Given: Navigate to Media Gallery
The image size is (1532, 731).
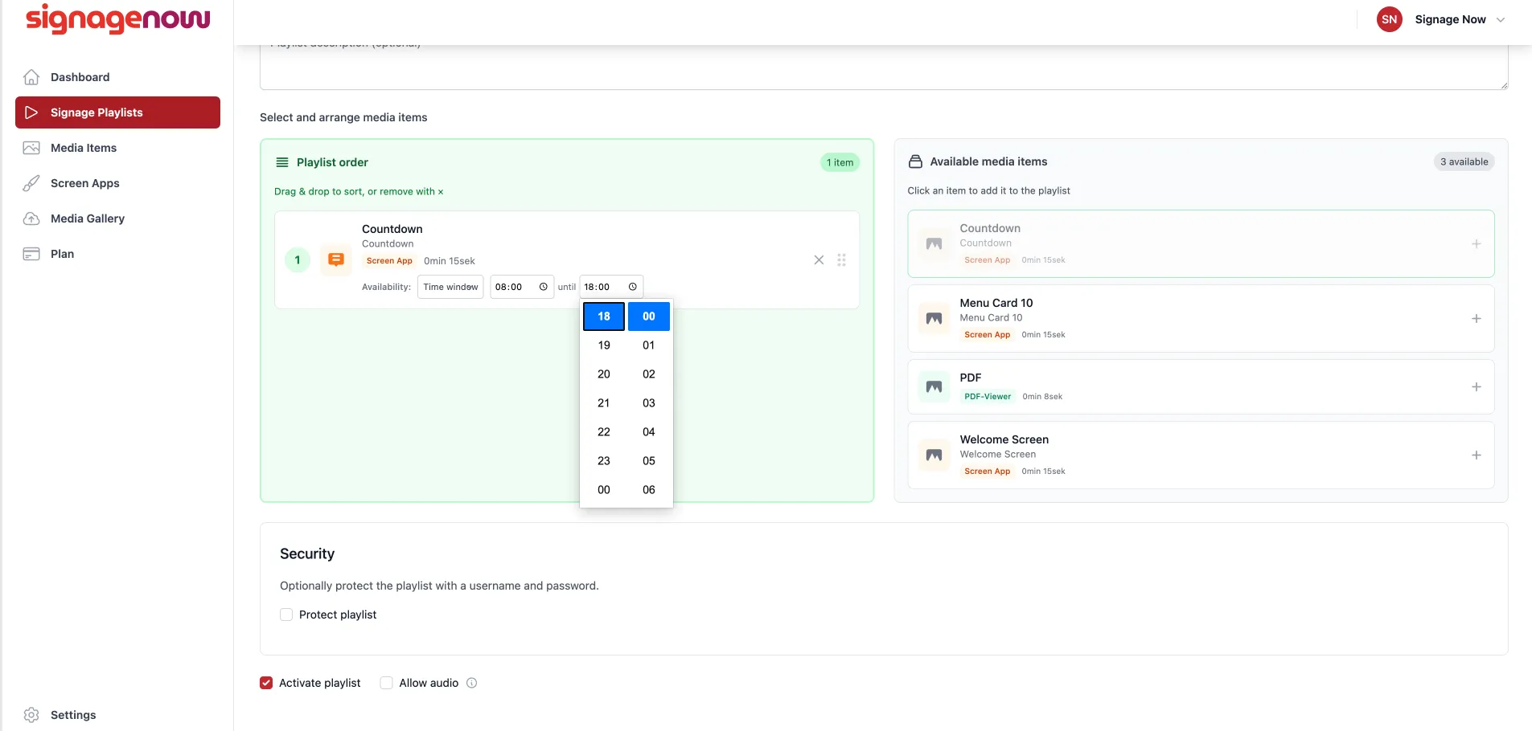Looking at the screenshot, I should (117, 218).
